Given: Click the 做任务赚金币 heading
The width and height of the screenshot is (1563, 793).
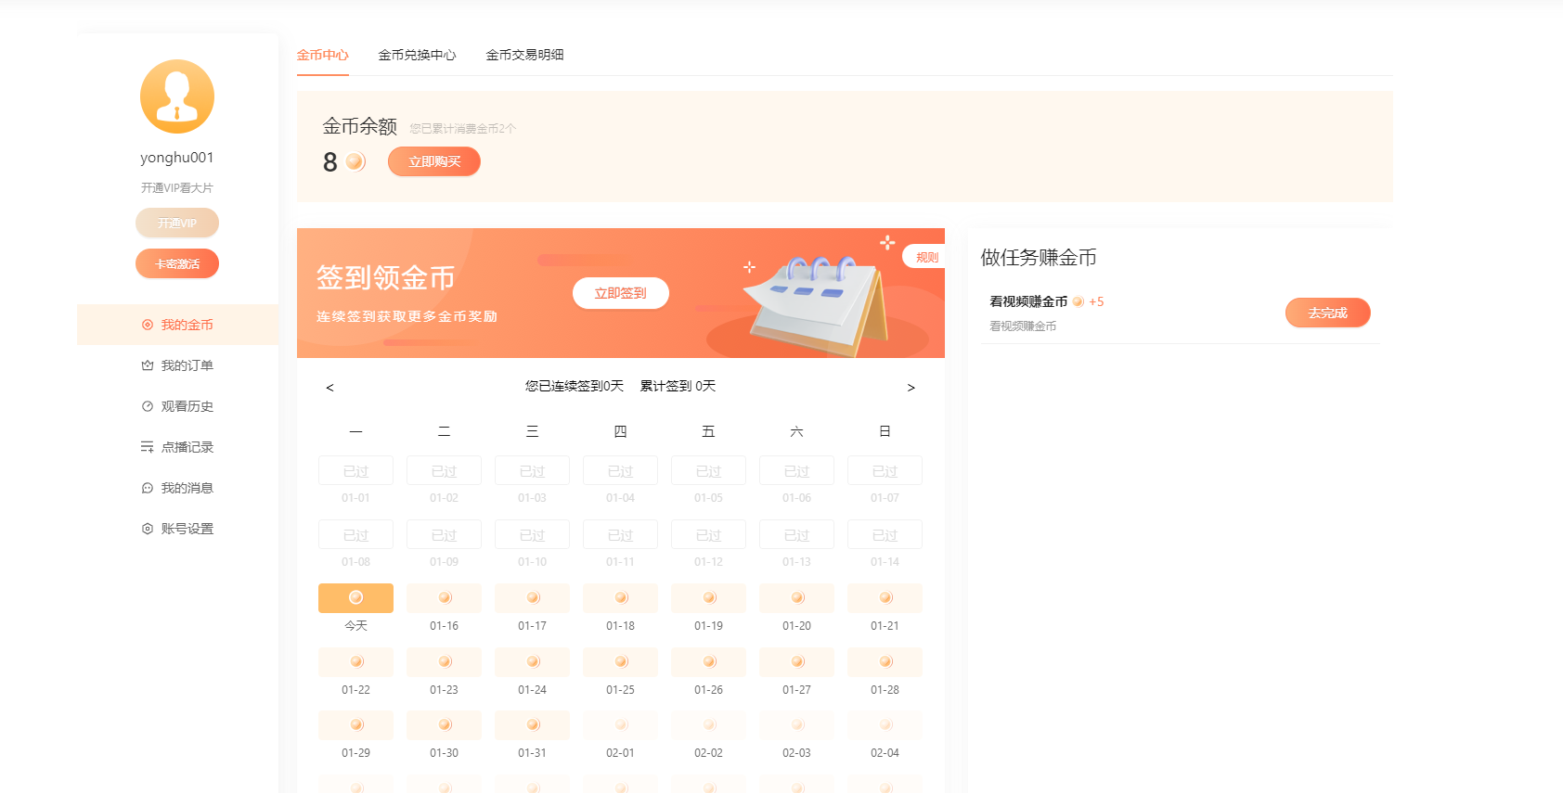Looking at the screenshot, I should coord(1039,258).
